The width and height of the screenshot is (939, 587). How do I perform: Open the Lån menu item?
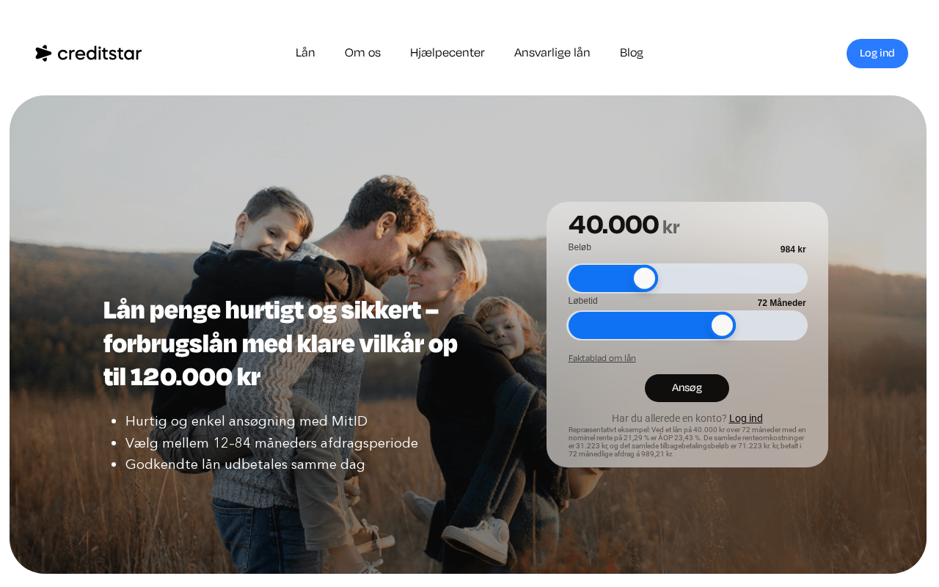(305, 53)
